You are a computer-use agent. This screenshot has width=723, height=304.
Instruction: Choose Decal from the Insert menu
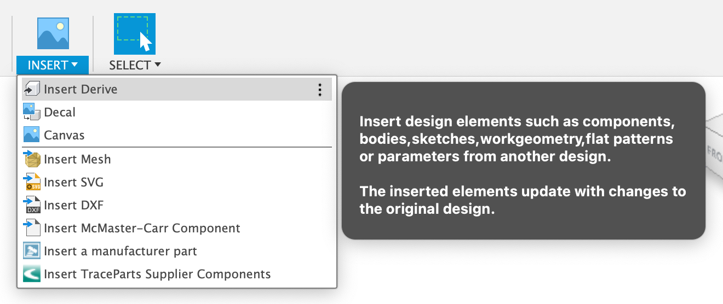(x=60, y=112)
